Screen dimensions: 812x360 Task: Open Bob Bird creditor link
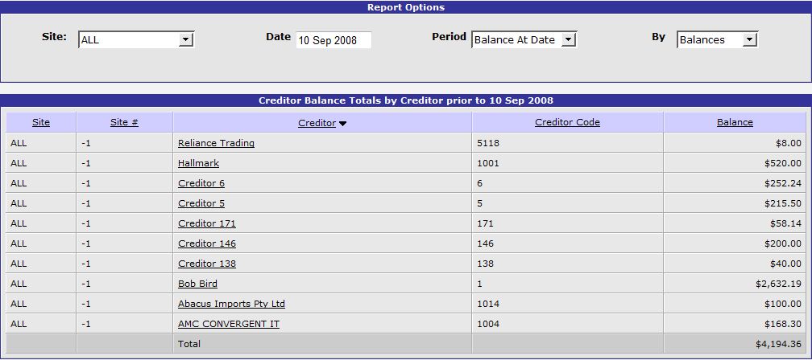[x=197, y=284]
